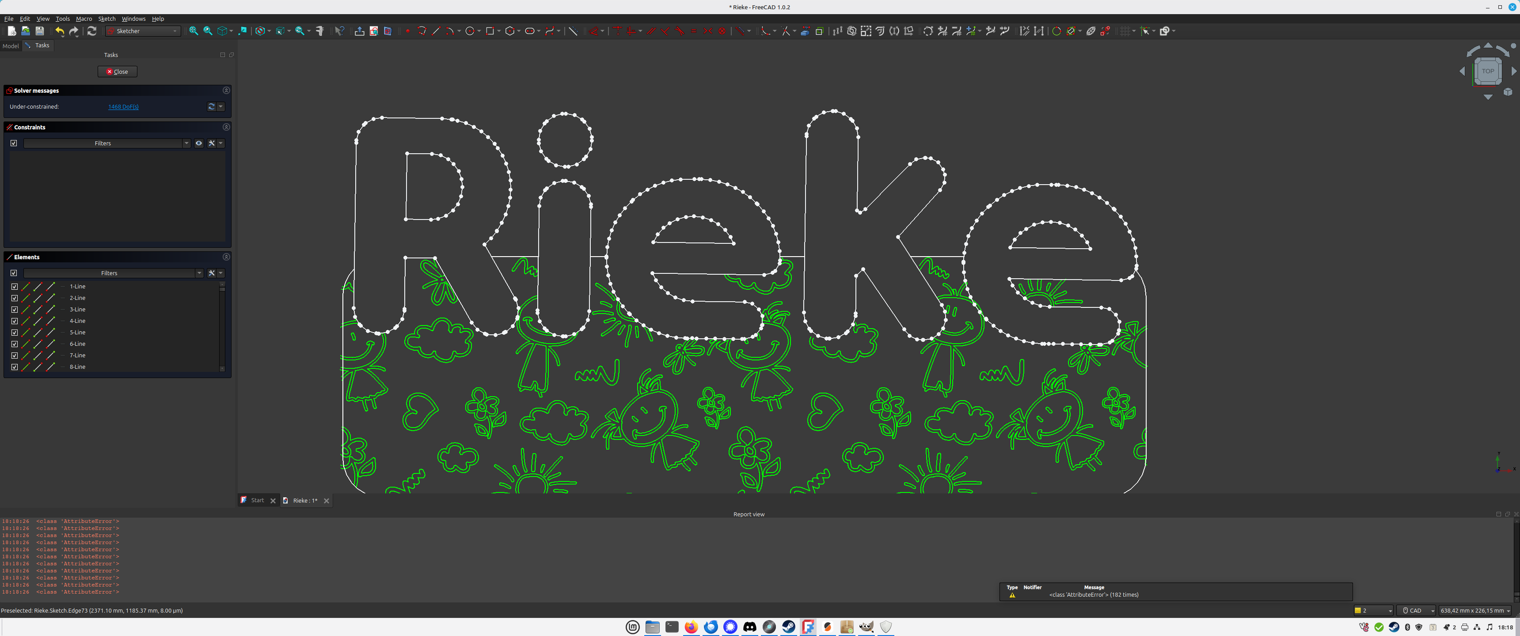The image size is (1520, 636).
Task: Click the TOP face of navigation cube
Action: pyautogui.click(x=1488, y=72)
